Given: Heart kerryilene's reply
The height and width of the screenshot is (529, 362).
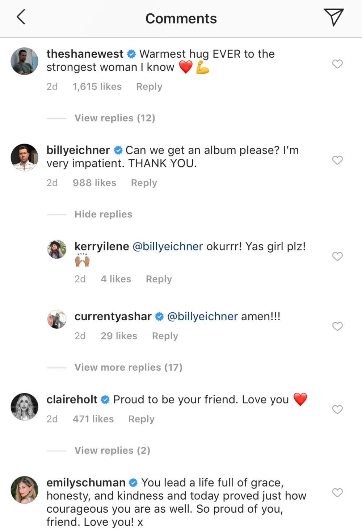Looking at the screenshot, I should point(337,257).
